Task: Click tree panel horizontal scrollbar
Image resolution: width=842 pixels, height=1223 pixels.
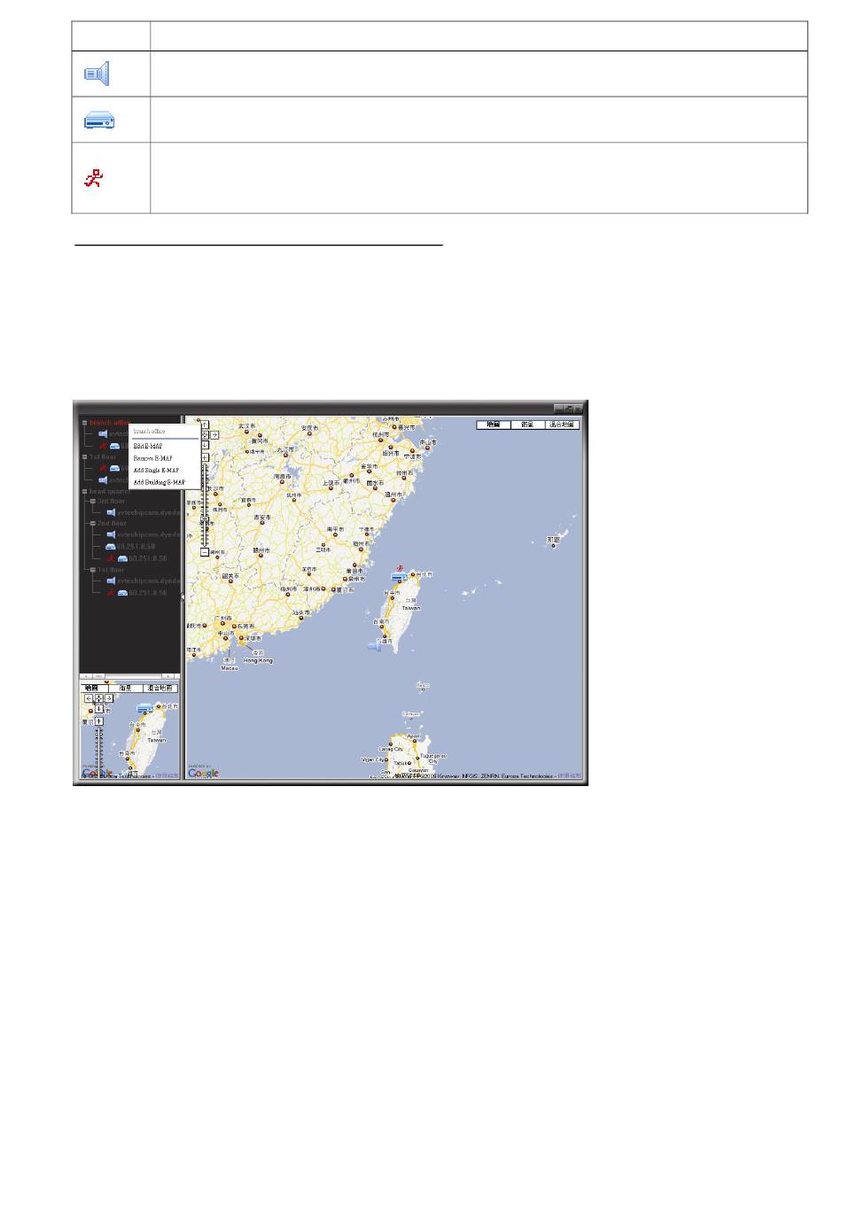Action: pyautogui.click(x=130, y=675)
